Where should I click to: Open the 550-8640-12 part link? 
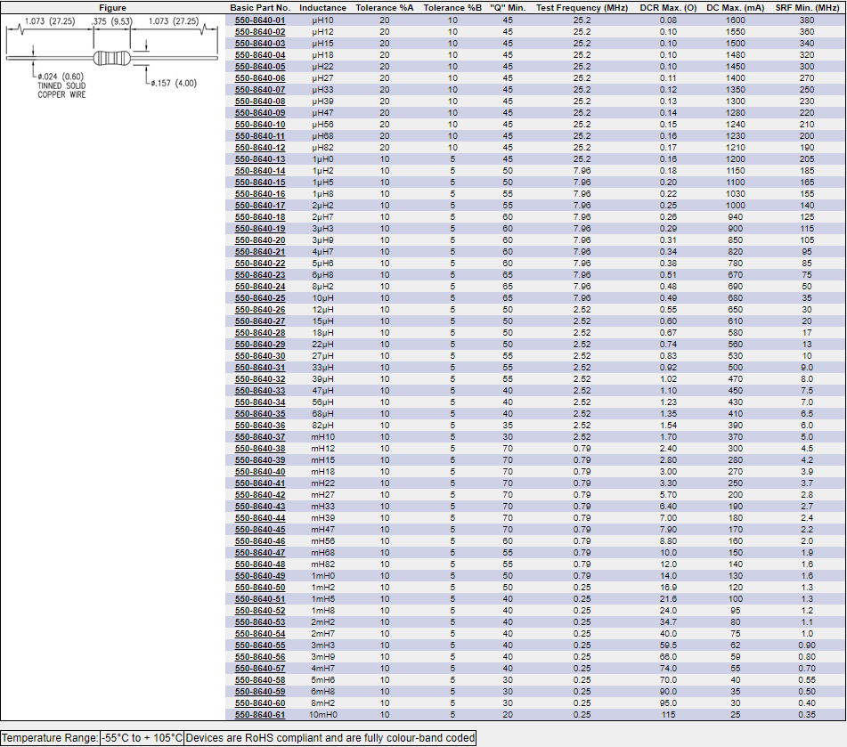260,147
